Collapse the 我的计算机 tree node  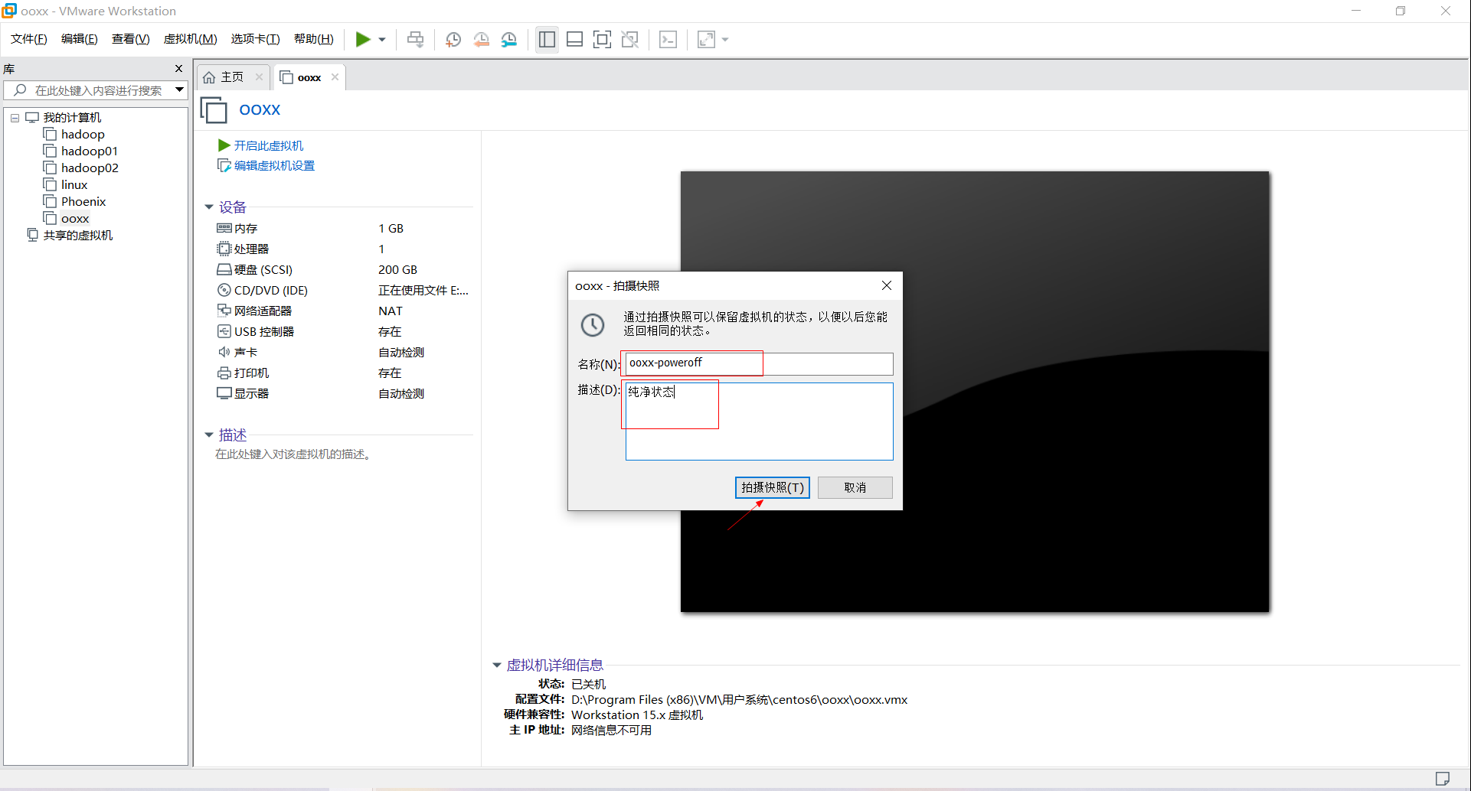14,117
